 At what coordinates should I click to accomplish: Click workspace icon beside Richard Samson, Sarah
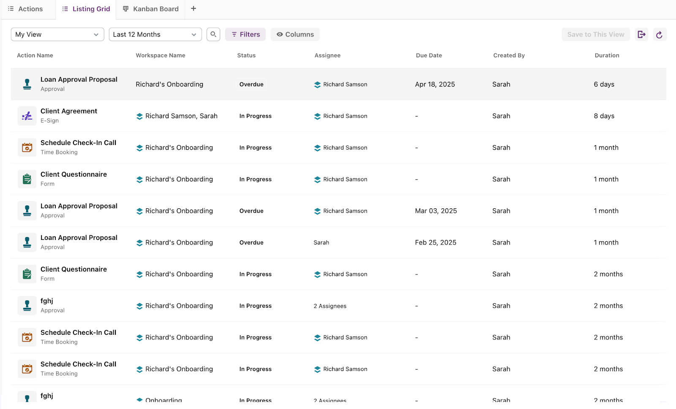[139, 116]
